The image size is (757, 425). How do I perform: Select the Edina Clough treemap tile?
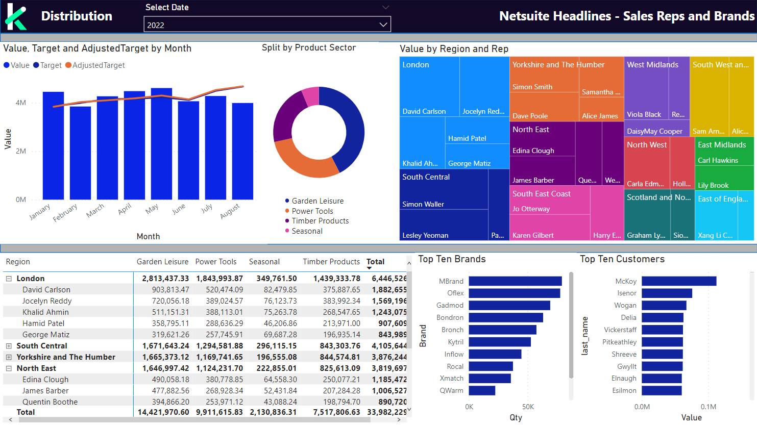click(543, 139)
